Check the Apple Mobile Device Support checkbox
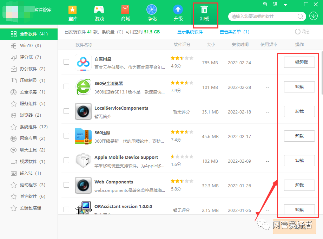Image resolution: width=323 pixels, height=239 pixels. (x=66, y=160)
